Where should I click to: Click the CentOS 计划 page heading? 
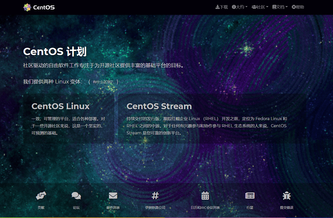[x=55, y=52]
